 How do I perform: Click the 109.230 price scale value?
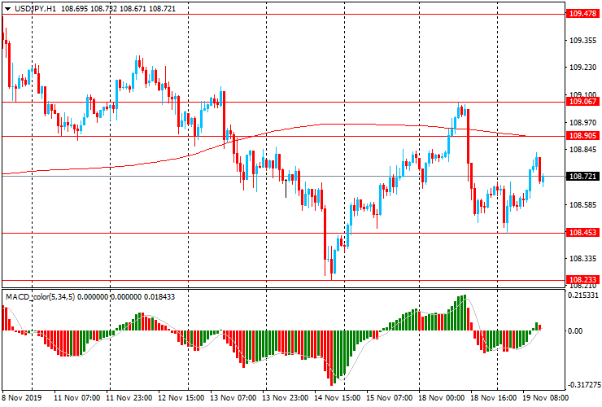click(582, 68)
